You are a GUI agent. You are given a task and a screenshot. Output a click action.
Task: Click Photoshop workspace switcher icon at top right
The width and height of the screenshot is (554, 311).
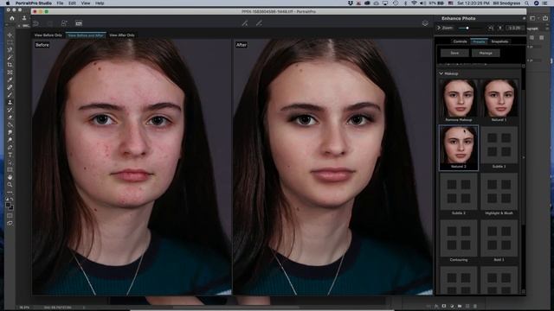click(x=533, y=18)
